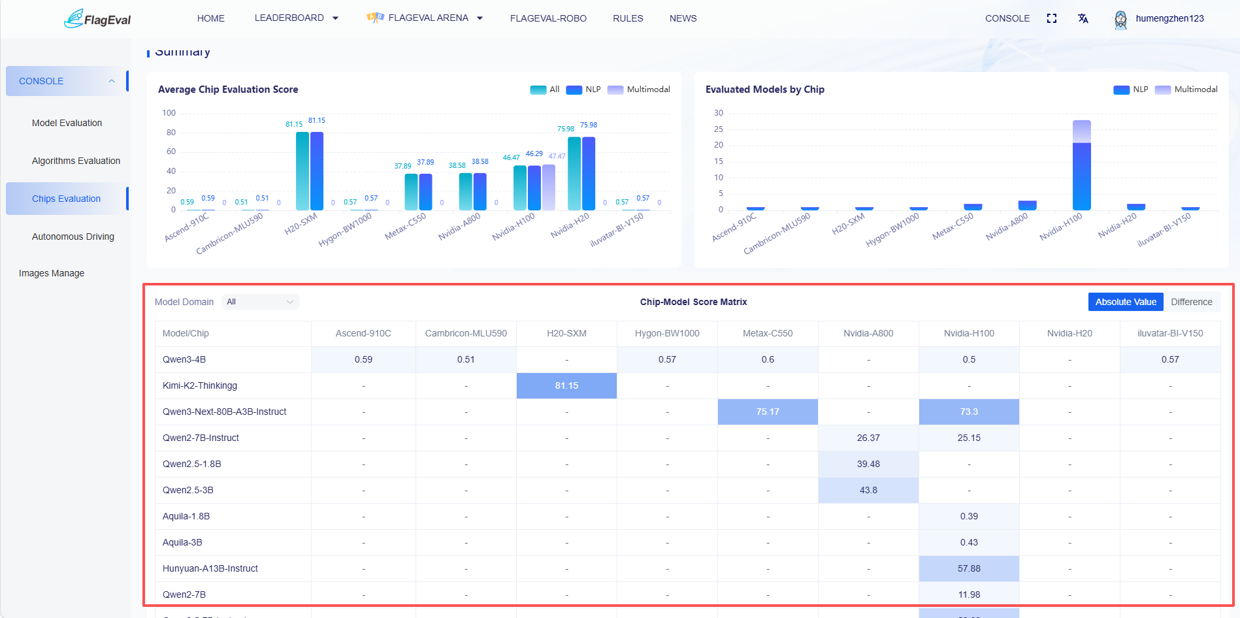Toggle NLP legend in Average Chip Evaluation chart
1240x618 pixels.
[x=583, y=89]
